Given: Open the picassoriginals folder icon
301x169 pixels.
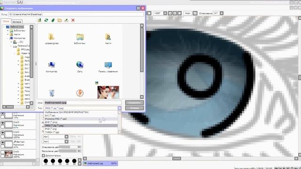Looking at the screenshot, I should click(x=51, y=37).
